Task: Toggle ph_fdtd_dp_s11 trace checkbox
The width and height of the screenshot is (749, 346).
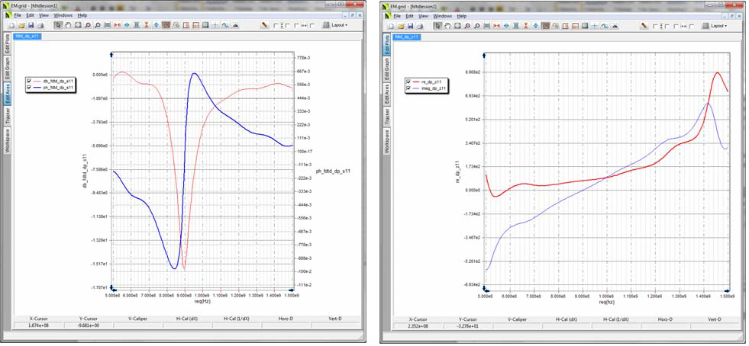Action: coord(30,88)
